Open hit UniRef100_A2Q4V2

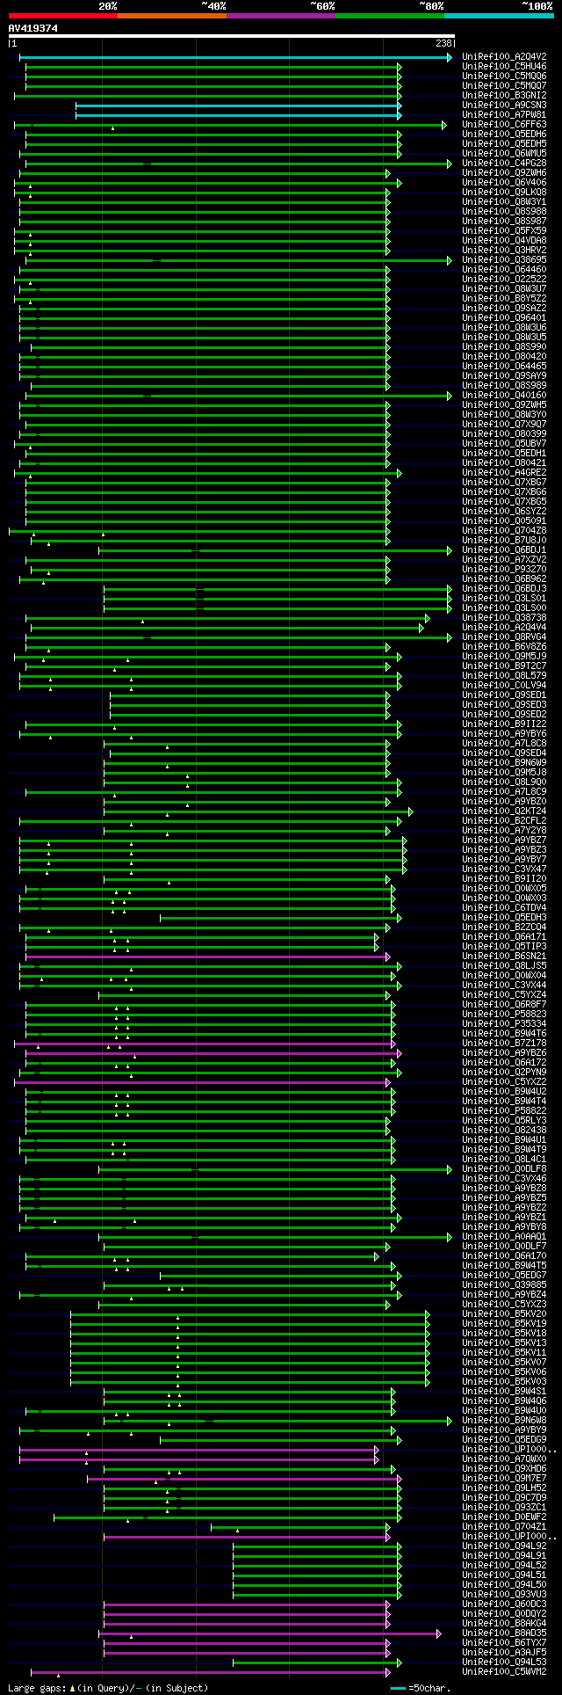click(504, 57)
